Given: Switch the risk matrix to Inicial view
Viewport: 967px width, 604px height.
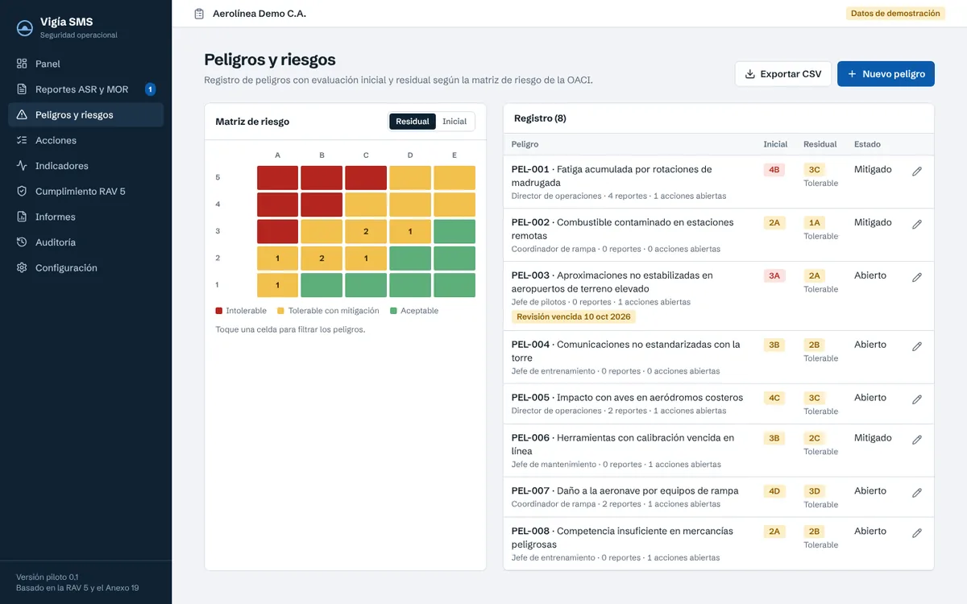Looking at the screenshot, I should tap(454, 122).
